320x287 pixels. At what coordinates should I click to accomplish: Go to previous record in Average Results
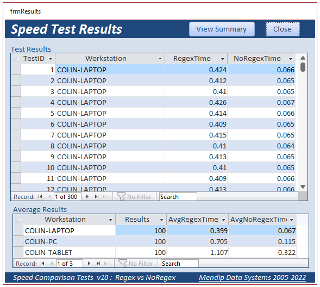[x=51, y=264]
